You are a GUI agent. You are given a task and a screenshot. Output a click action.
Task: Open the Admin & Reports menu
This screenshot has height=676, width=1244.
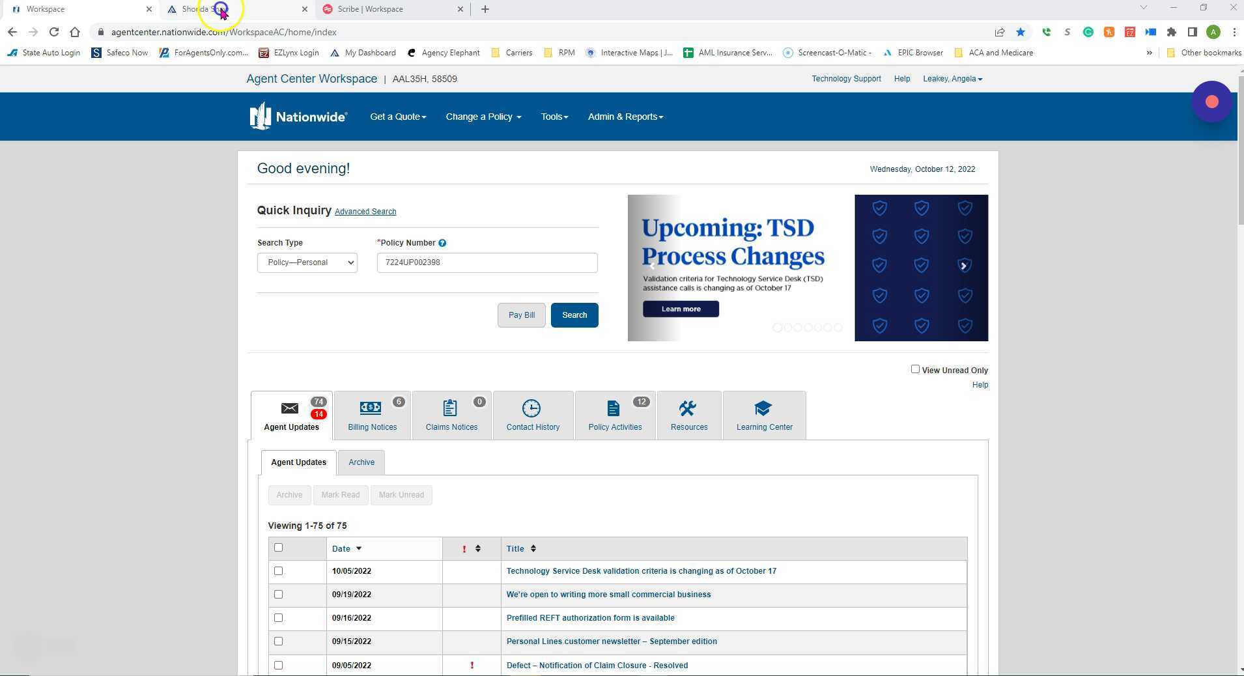(625, 117)
